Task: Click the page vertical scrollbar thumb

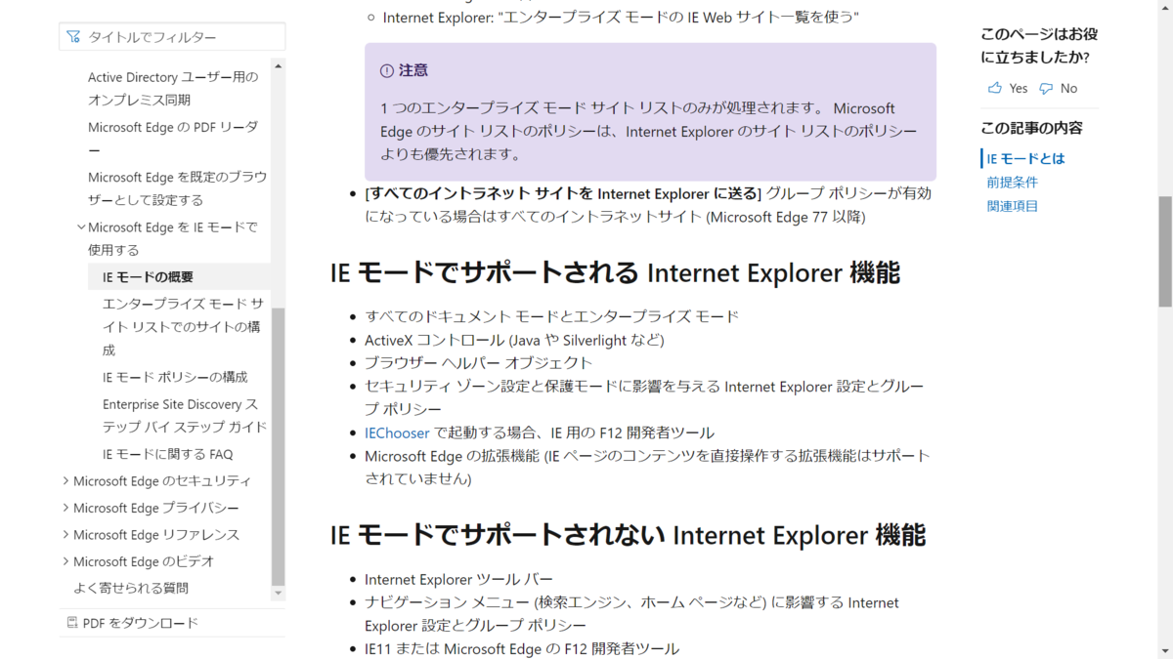Action: [1165, 252]
